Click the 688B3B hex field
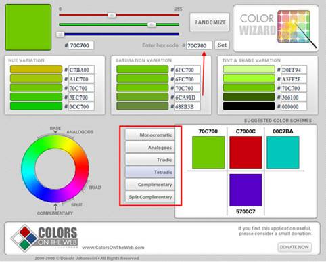Screen dimensions: 326x262 (x=187, y=106)
